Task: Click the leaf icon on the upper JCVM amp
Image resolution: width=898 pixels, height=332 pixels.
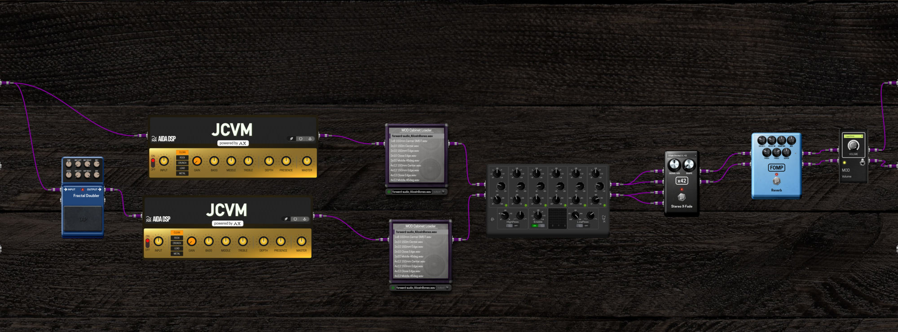Action: pos(291,139)
